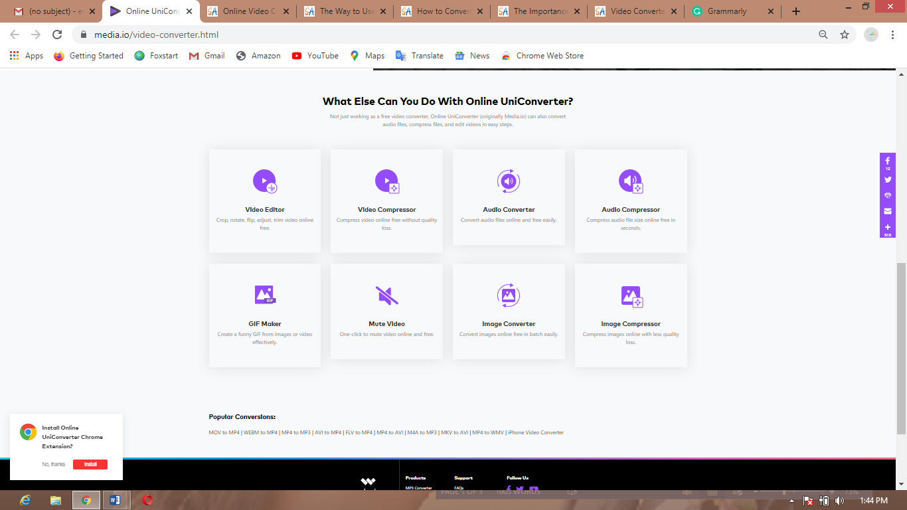Open the Getting Started bookmark
Image resolution: width=907 pixels, height=510 pixels.
[89, 56]
